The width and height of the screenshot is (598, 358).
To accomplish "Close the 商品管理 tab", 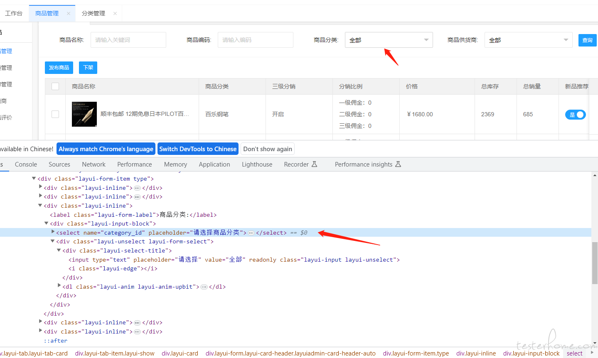I will pos(69,14).
